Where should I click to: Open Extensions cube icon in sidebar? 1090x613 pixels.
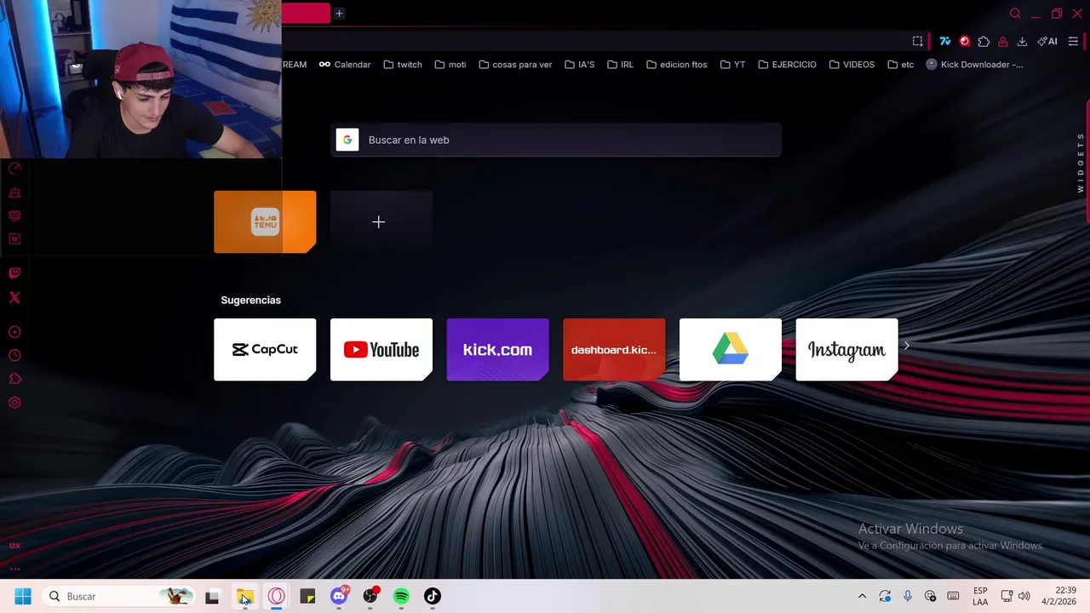[x=14, y=379]
